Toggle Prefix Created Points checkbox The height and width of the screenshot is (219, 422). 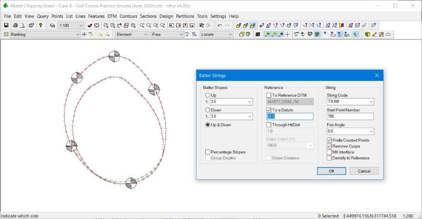[x=329, y=140]
